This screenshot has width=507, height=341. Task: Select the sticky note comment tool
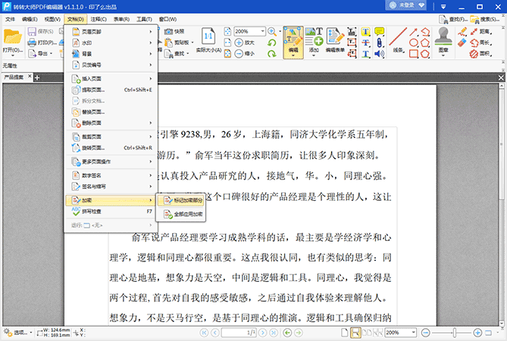379,32
